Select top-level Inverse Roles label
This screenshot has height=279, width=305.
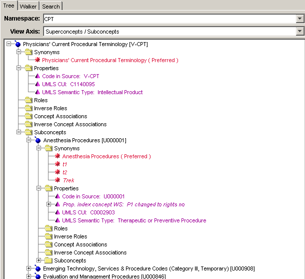coord(50,108)
